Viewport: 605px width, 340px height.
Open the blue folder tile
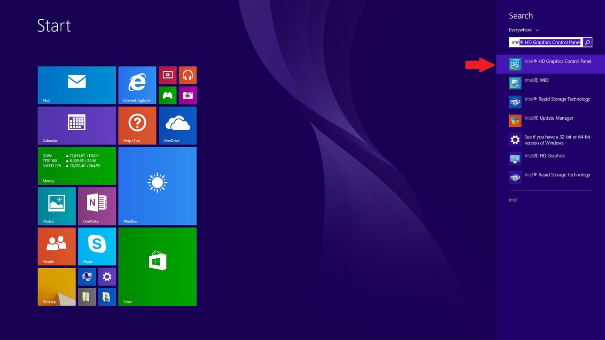pos(107,297)
